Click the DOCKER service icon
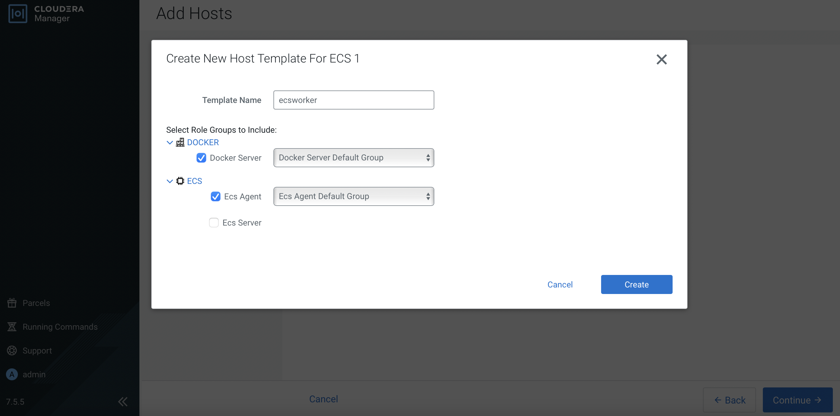Image resolution: width=840 pixels, height=416 pixels. click(x=180, y=142)
